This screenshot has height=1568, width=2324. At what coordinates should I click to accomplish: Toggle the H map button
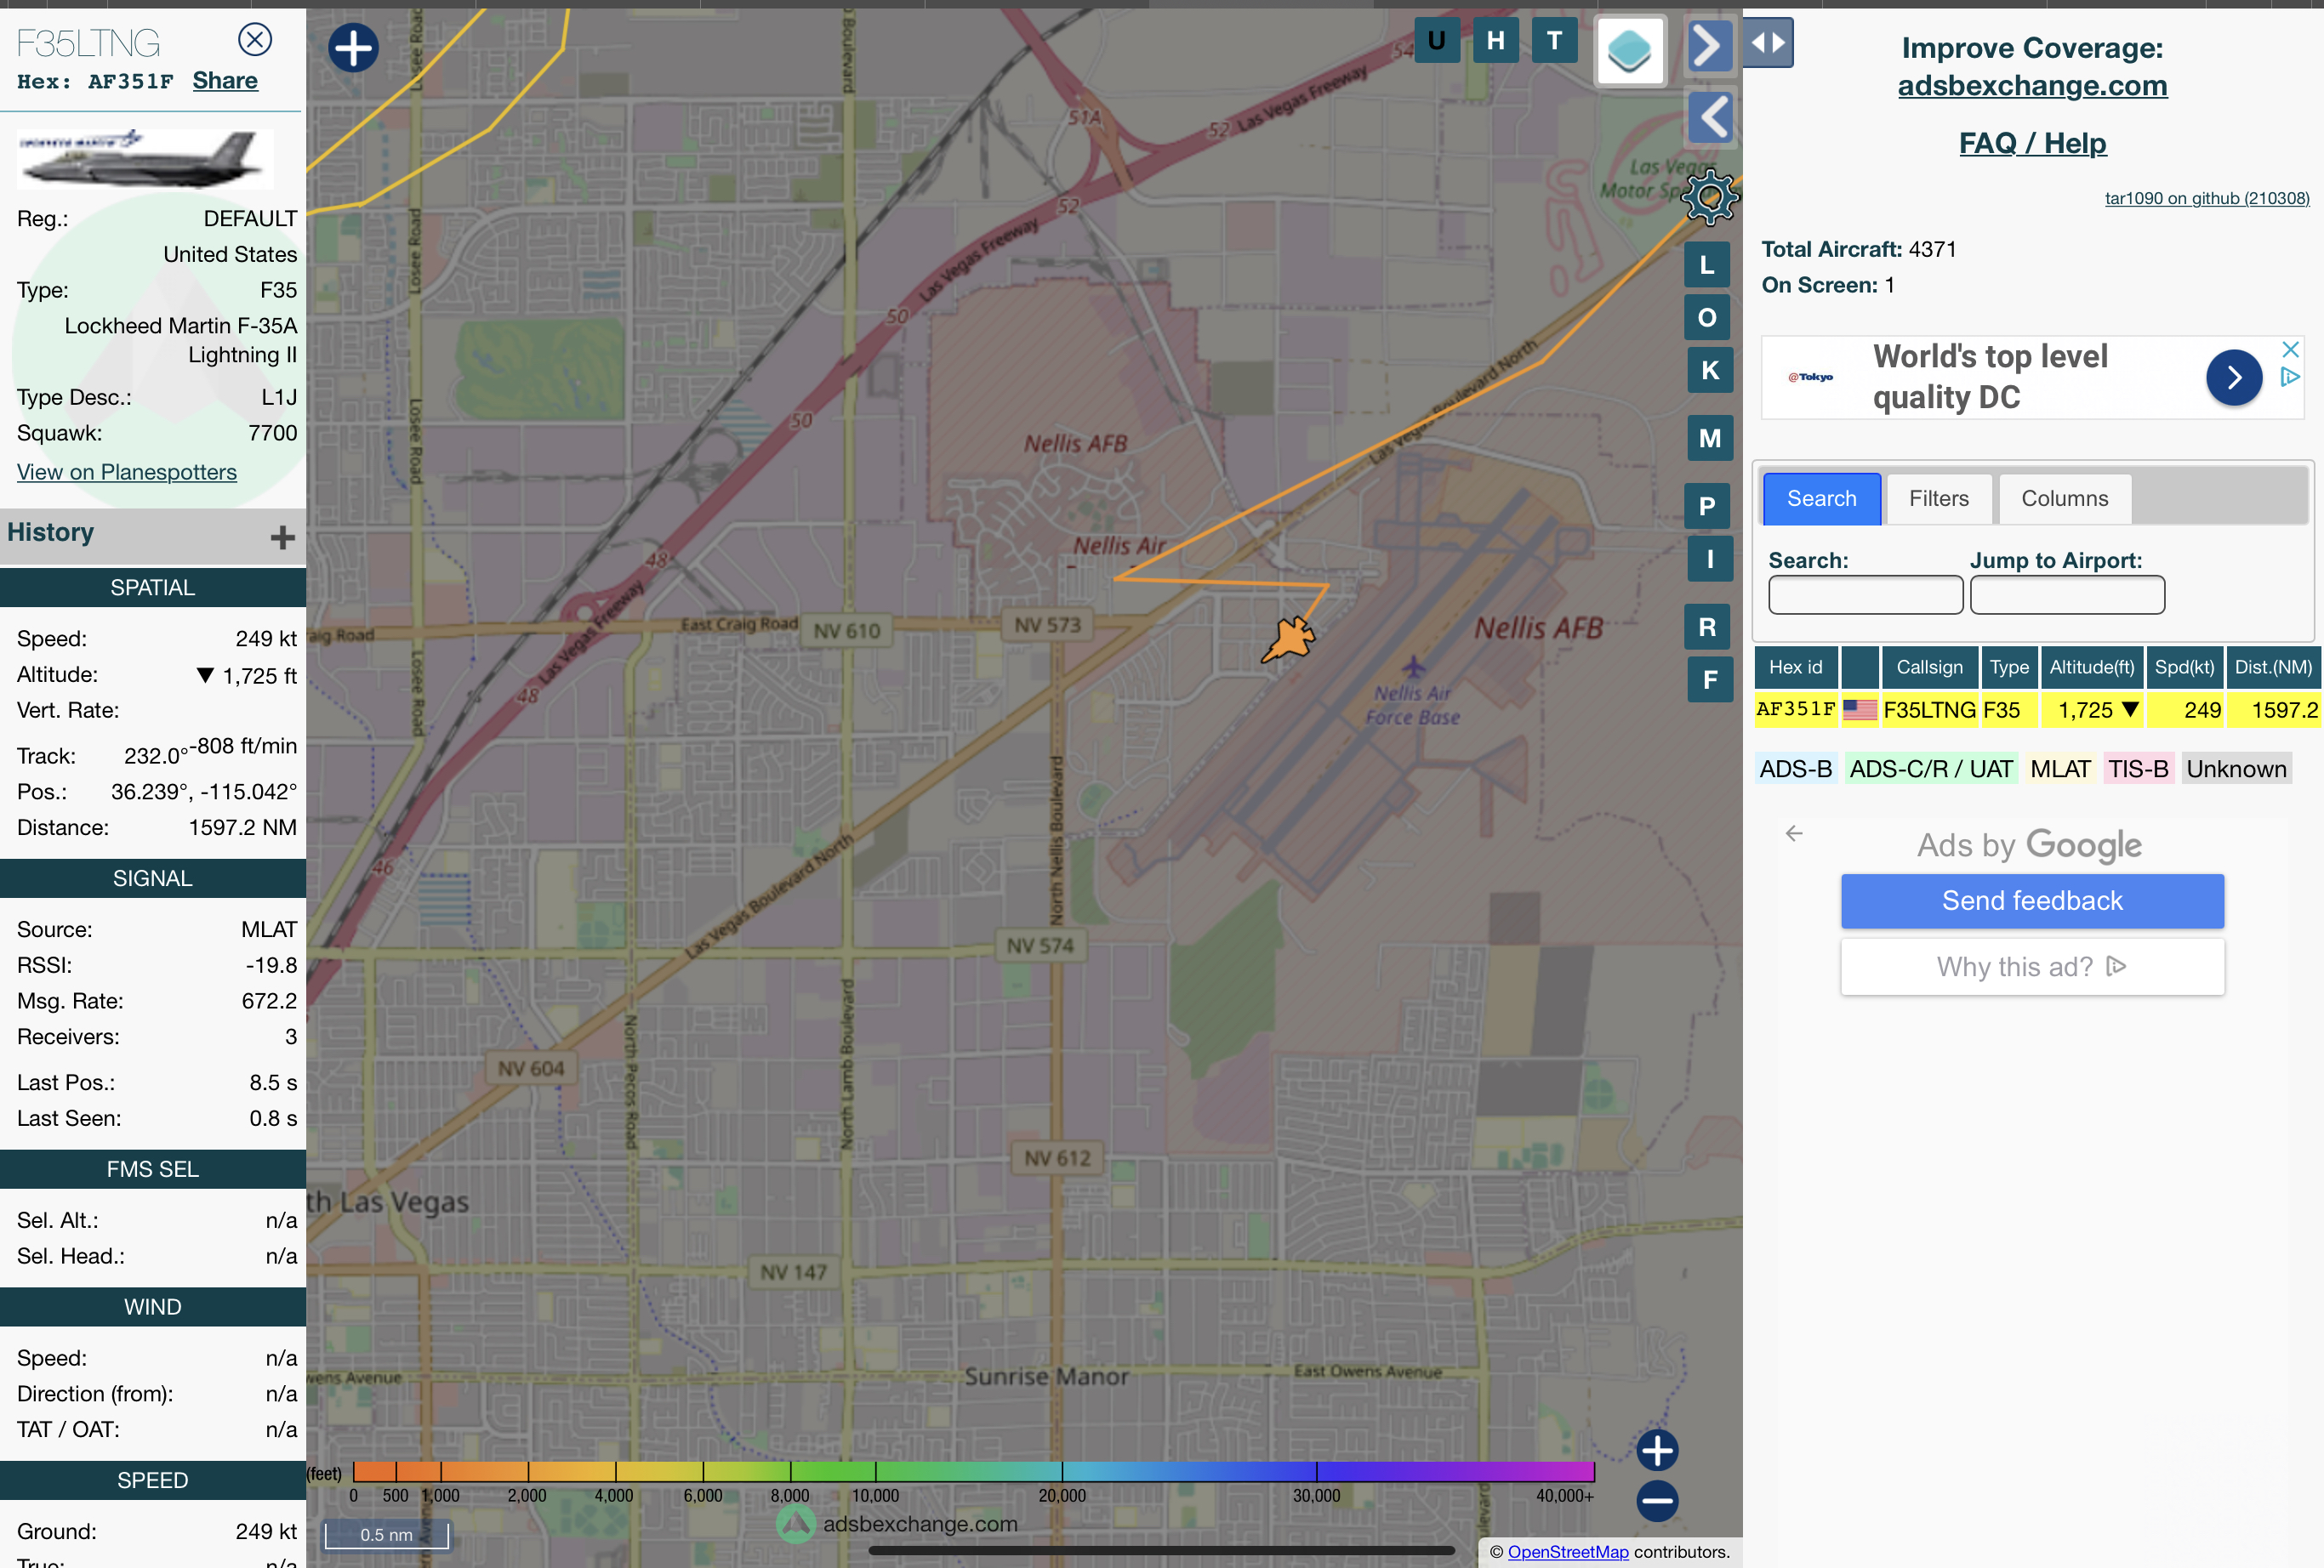pyautogui.click(x=1496, y=40)
